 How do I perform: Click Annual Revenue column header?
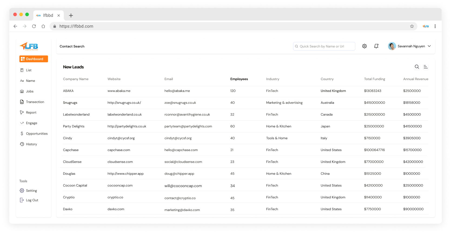click(416, 79)
